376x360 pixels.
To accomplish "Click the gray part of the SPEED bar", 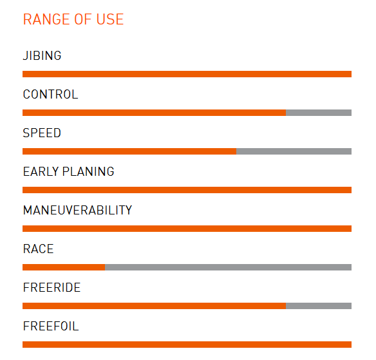I will (x=294, y=151).
